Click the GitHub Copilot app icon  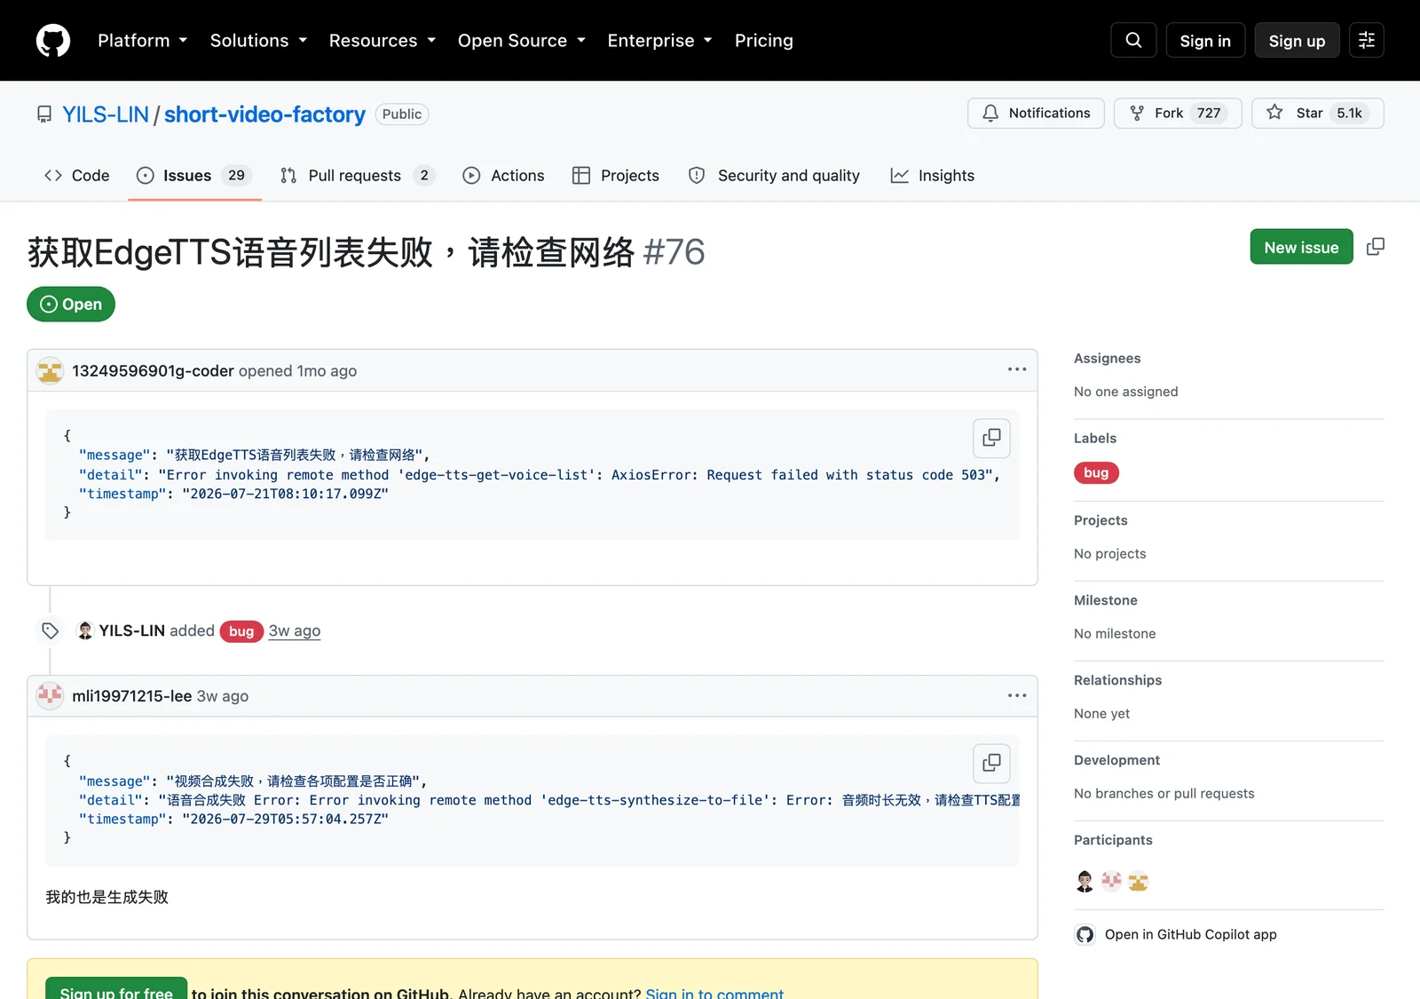(1085, 934)
